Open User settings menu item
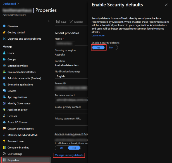Viewport: 172px width, 163px height. point(15,154)
